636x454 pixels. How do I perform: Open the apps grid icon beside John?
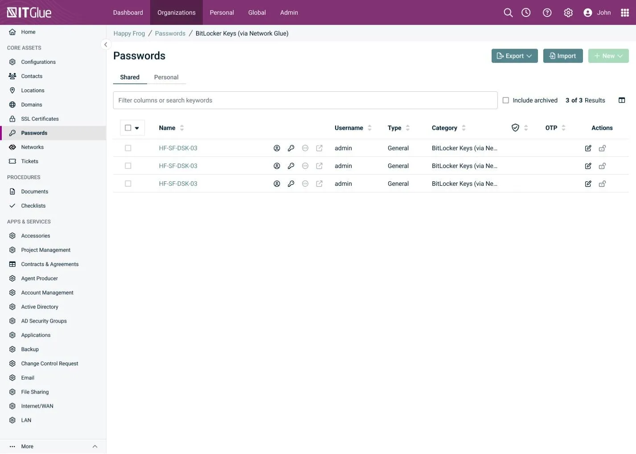(x=625, y=12)
